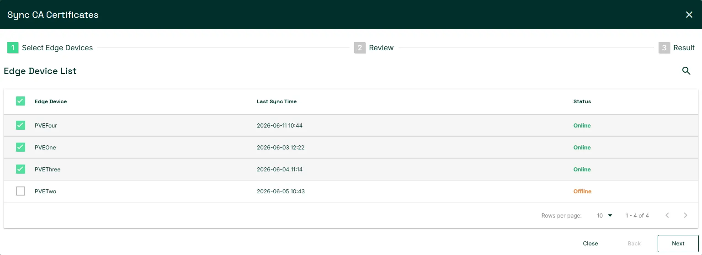
Task: Select the PVETwo device name
Action: (45, 191)
